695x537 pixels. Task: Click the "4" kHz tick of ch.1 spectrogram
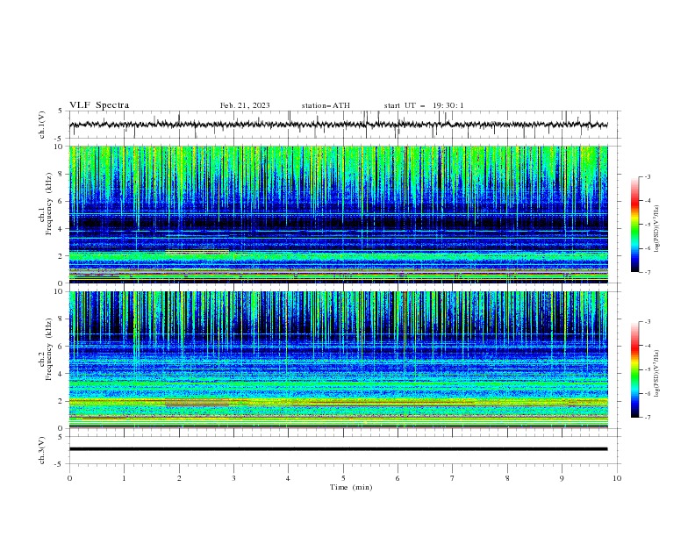click(x=61, y=229)
